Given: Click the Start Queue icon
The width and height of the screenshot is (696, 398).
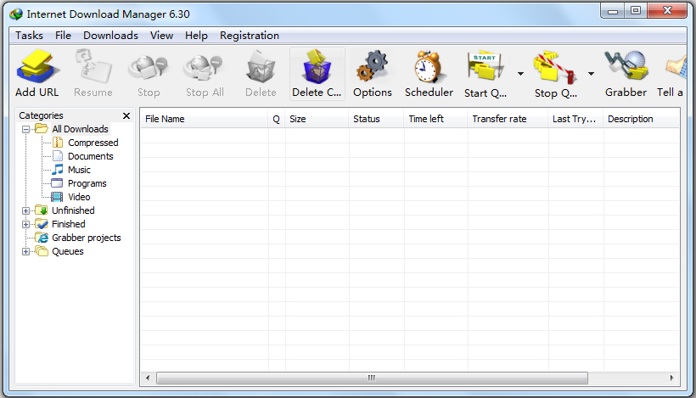Looking at the screenshot, I should coord(486,67).
